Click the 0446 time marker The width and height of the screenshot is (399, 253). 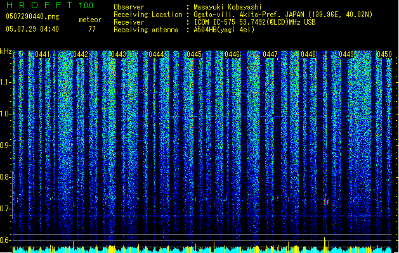pyautogui.click(x=232, y=54)
